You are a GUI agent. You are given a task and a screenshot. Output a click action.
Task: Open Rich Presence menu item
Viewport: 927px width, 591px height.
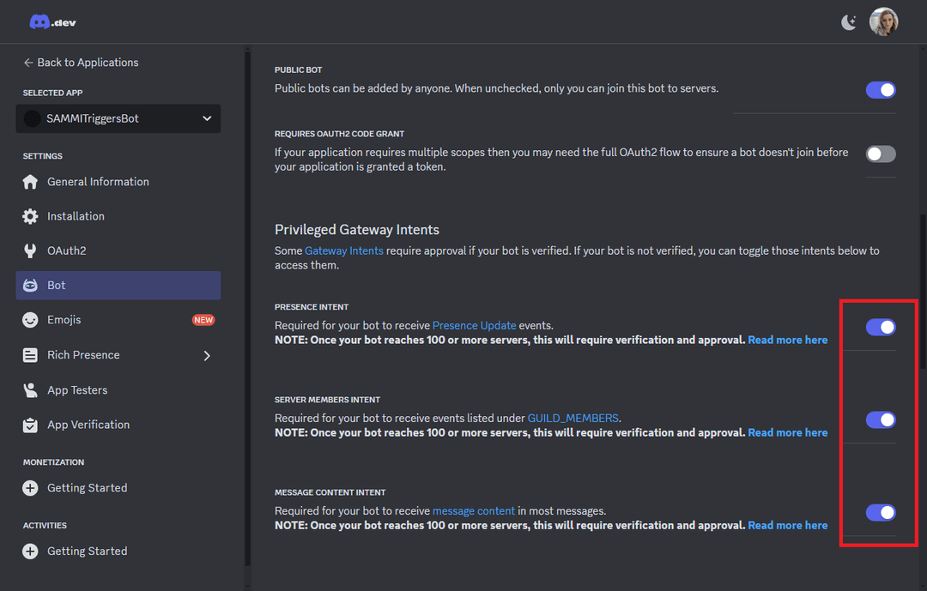(118, 355)
